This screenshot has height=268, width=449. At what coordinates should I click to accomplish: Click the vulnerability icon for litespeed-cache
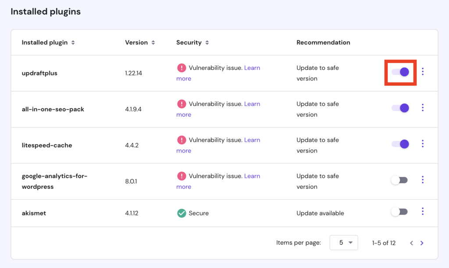point(182,140)
